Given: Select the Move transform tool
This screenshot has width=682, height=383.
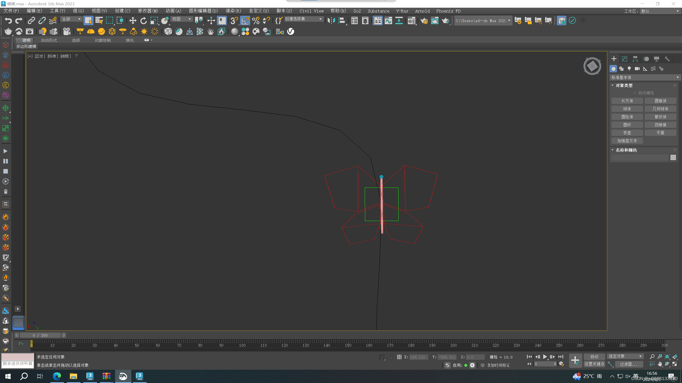Looking at the screenshot, I should point(133,21).
